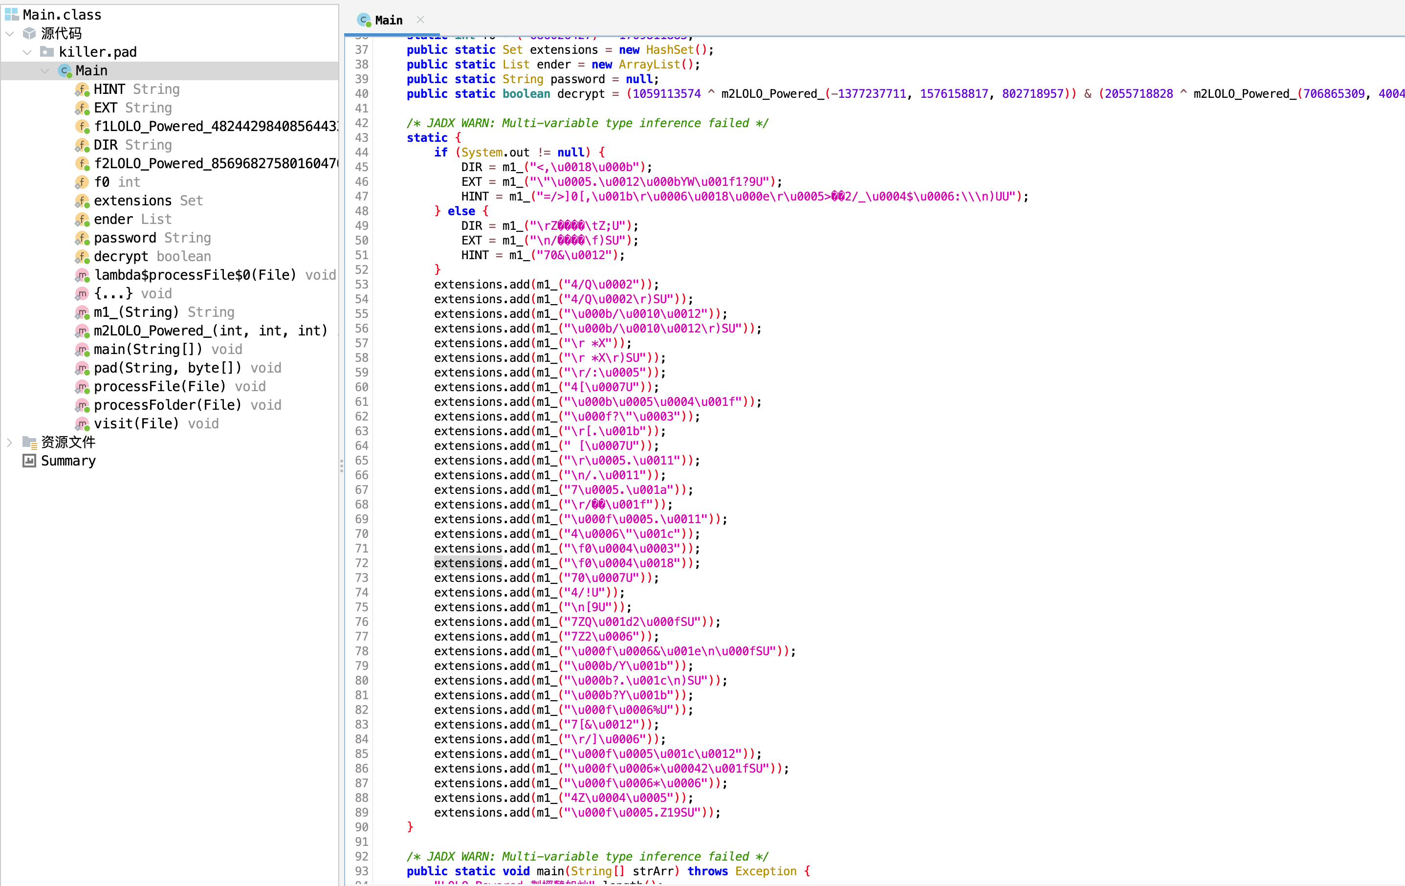
Task: Click highlighted 'extensions' word on line 72
Action: pos(468,563)
